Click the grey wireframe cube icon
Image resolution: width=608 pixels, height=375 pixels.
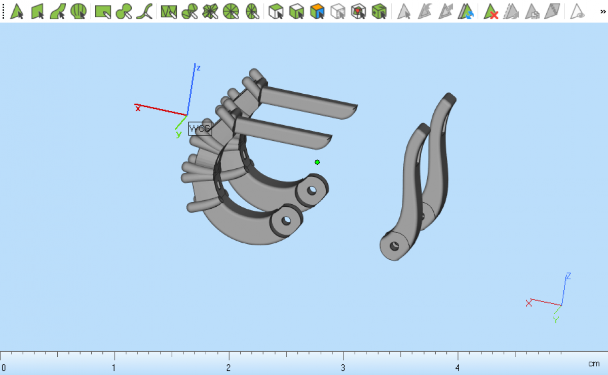tap(337, 11)
